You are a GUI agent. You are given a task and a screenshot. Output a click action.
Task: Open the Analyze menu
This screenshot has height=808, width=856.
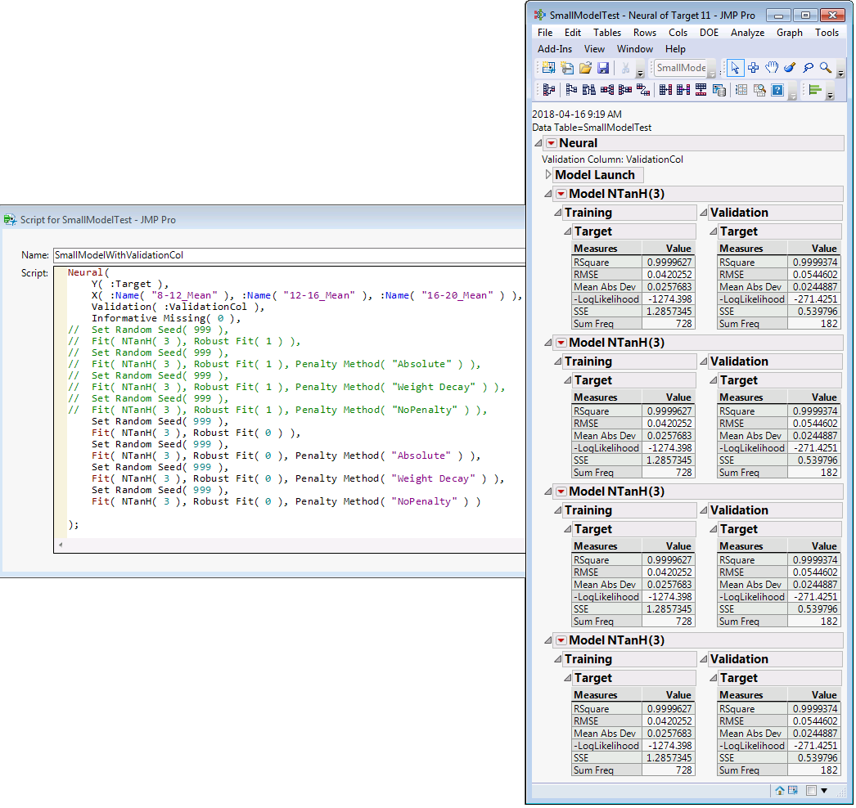point(747,33)
